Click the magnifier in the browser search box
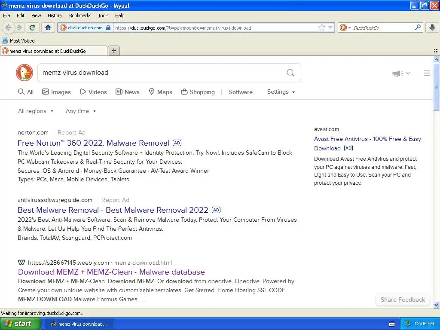This screenshot has width=440, height=330. tap(418, 27)
